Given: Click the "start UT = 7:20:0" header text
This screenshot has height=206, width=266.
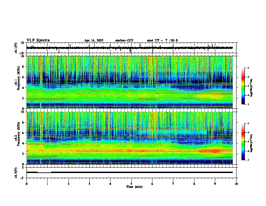Looking at the screenshot, I should (162, 40).
